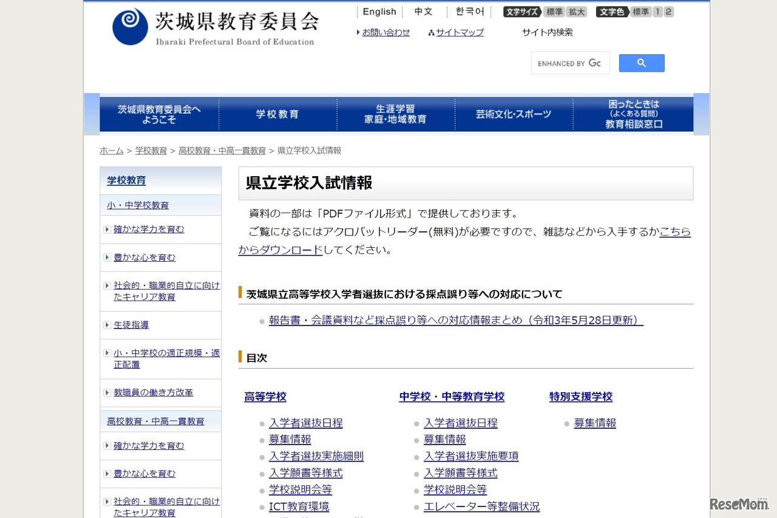Switch text size back to 標準
The image size is (777, 518).
pos(554,12)
